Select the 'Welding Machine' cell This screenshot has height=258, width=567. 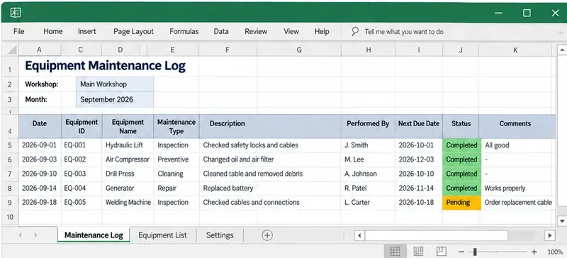click(x=128, y=202)
